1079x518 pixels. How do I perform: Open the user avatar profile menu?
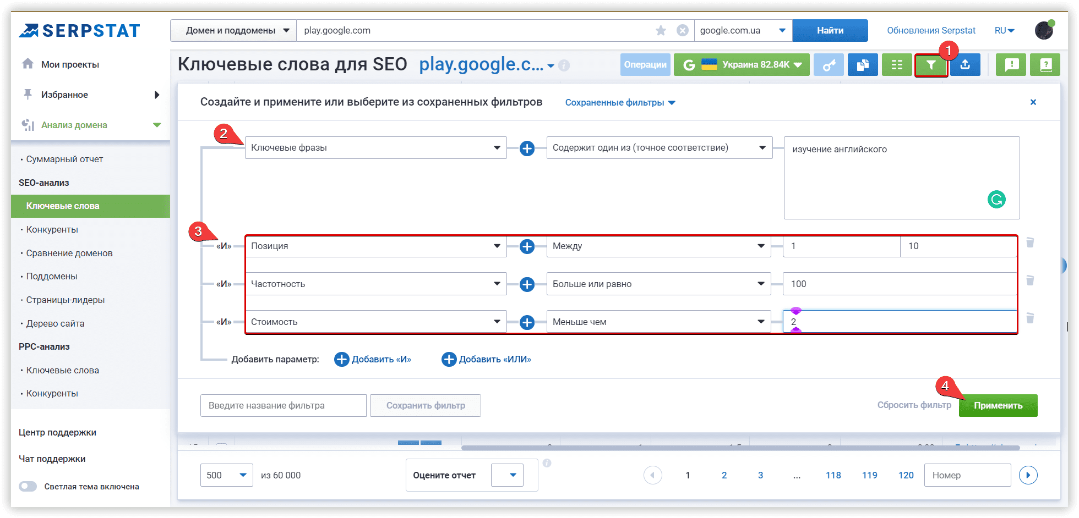click(1044, 30)
